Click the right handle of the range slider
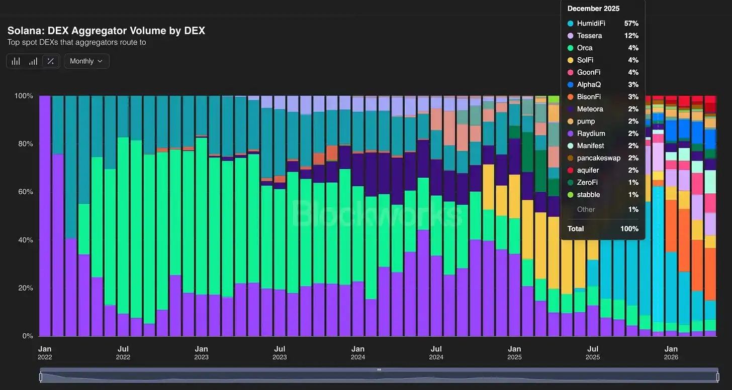Viewport: 732px width, 390px height. coord(717,377)
